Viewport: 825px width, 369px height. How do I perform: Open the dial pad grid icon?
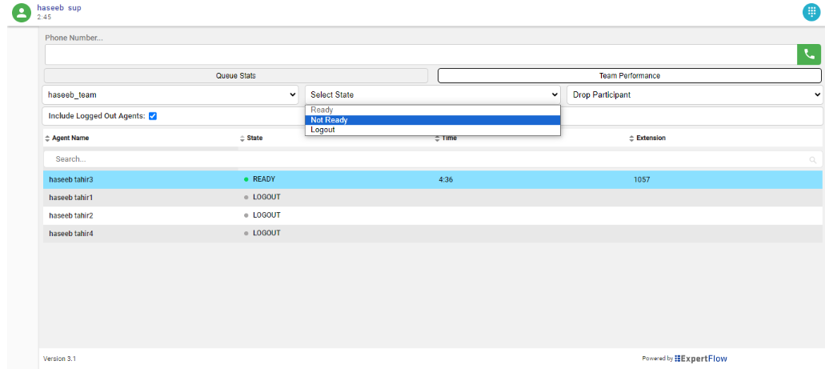tap(811, 12)
